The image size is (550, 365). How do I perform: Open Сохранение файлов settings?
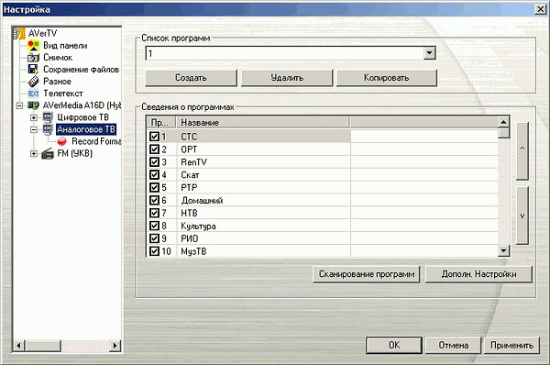pos(82,70)
